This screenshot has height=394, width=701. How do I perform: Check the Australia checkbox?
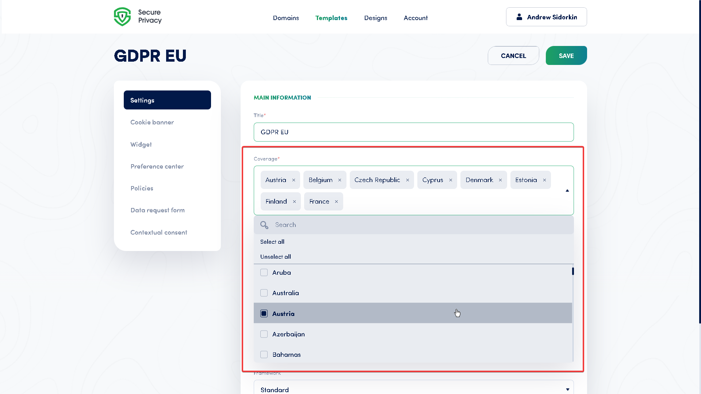(x=264, y=293)
